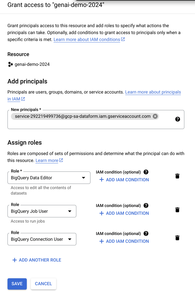This screenshot has width=195, height=293.
Task: Click the help icon beside New principals field
Action: click(177, 119)
